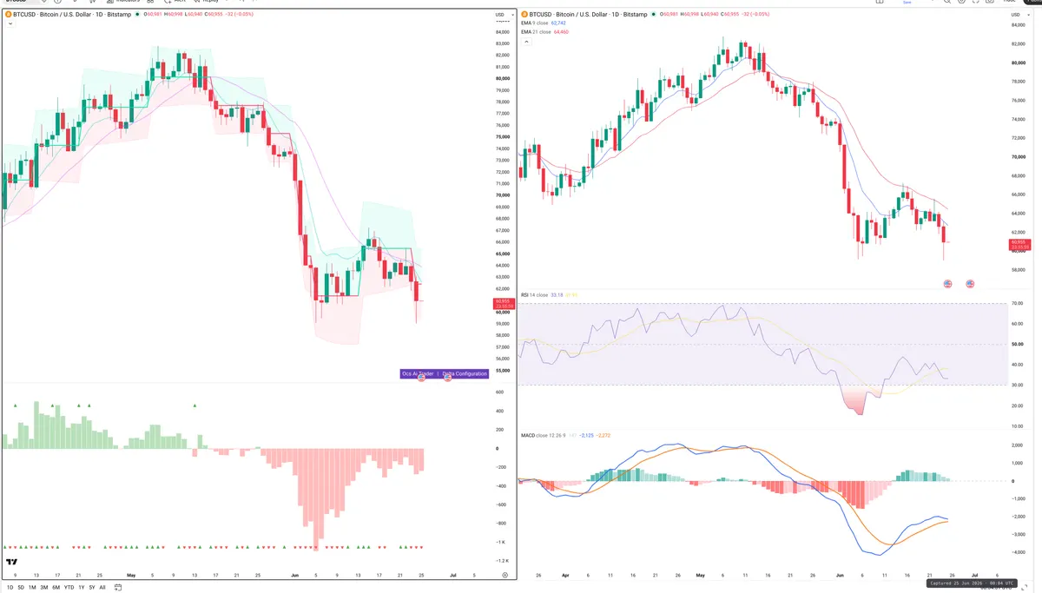
Task: Click the 600 label on the delta histogram axis
Action: pos(499,392)
